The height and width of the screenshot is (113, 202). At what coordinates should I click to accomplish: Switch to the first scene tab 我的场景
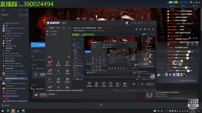pyautogui.click(x=52, y=28)
